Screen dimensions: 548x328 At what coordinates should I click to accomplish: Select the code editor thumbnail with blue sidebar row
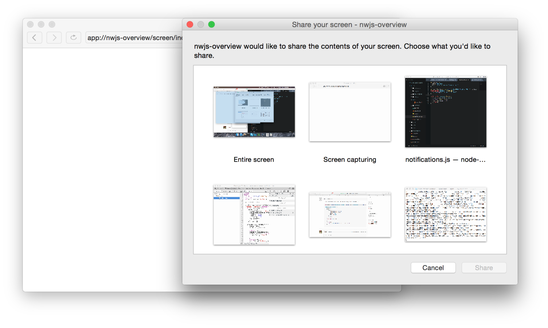coord(254,215)
